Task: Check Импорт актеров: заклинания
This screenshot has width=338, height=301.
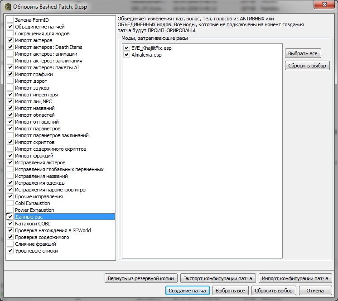Action: (10, 61)
